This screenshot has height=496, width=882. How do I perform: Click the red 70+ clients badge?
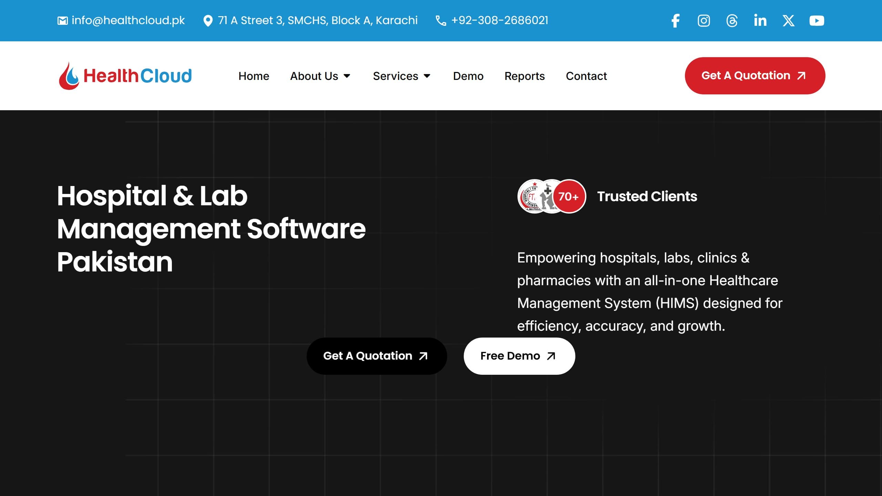pyautogui.click(x=569, y=196)
